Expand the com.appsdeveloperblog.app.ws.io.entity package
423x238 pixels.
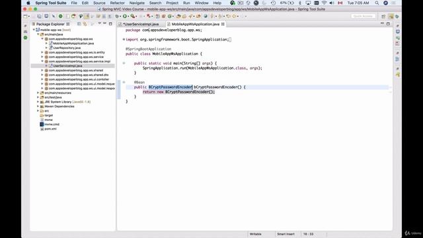click(x=42, y=52)
